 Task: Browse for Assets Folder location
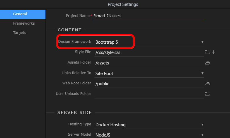[207, 63]
